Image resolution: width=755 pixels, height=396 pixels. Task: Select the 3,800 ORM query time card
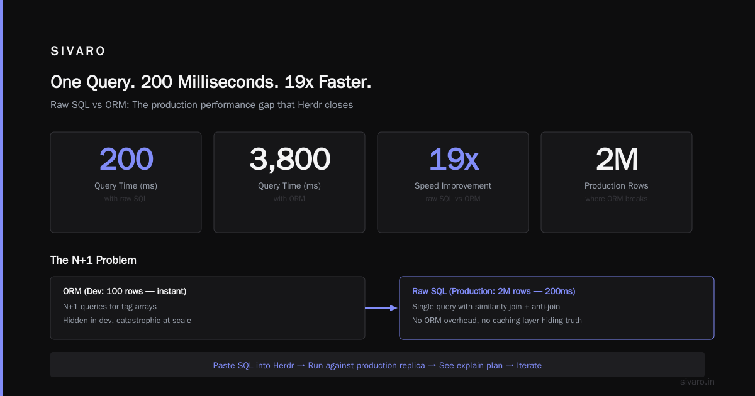(289, 182)
